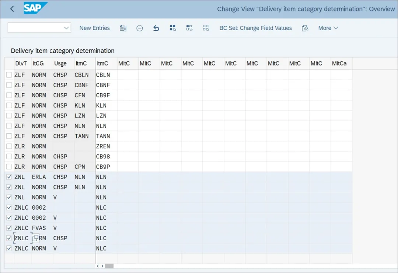Click the Delivery item category determination title
Image resolution: width=398 pixels, height=273 pixels.
[x=62, y=51]
